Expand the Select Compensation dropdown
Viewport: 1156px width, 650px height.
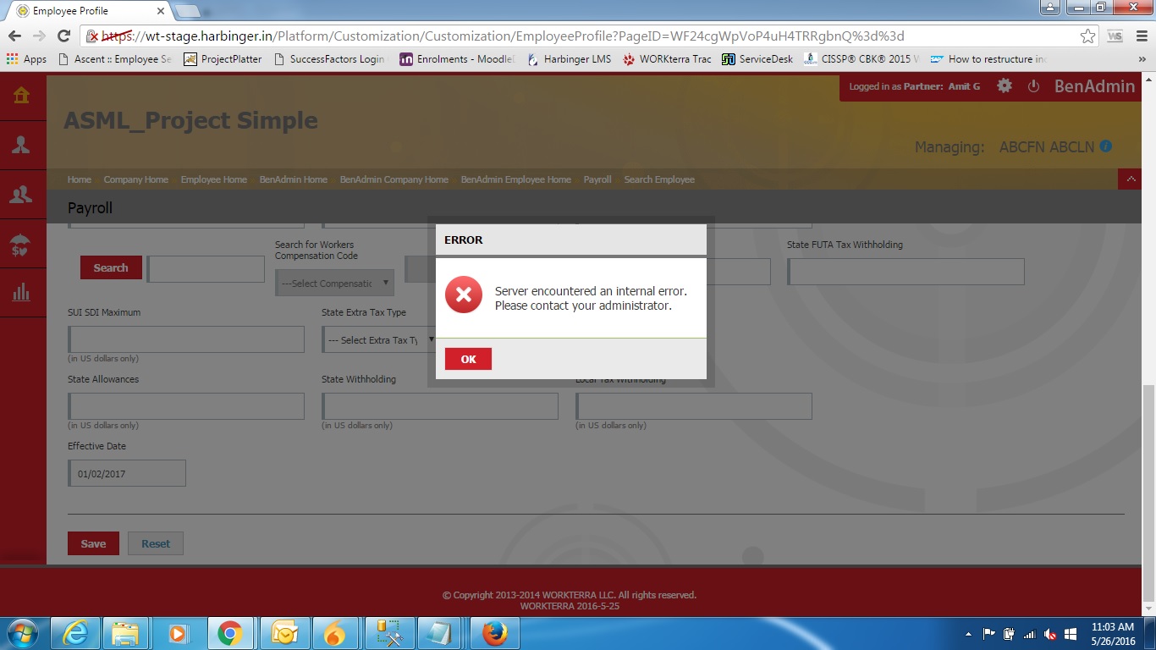pyautogui.click(x=334, y=284)
